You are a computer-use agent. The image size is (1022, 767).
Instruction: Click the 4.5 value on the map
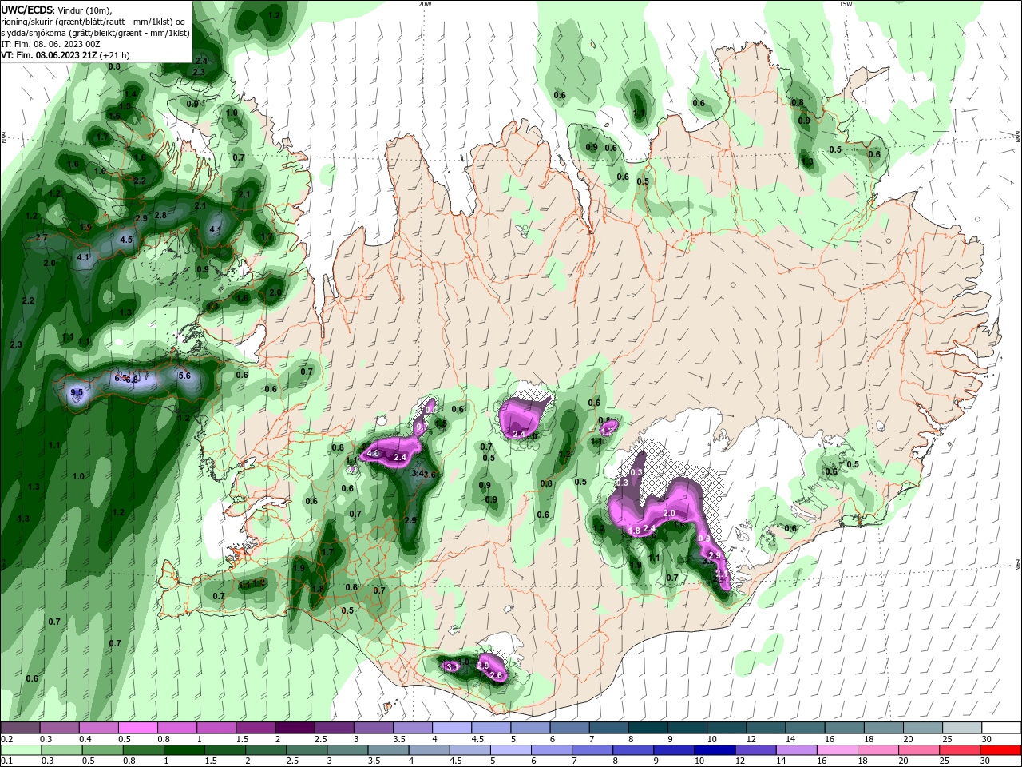pyautogui.click(x=126, y=240)
